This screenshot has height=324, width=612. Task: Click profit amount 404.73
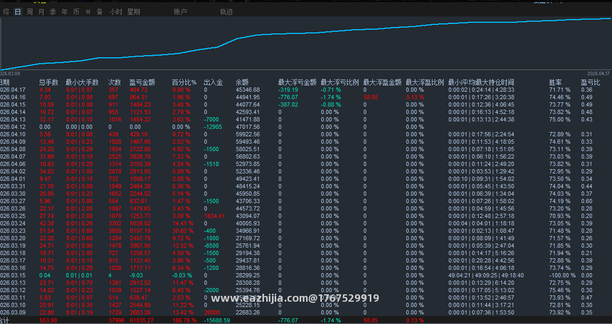tap(139, 90)
